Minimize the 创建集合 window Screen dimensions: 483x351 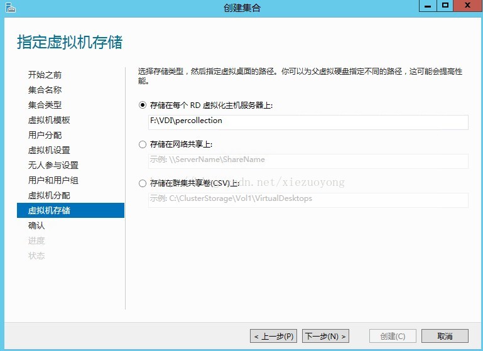point(428,6)
